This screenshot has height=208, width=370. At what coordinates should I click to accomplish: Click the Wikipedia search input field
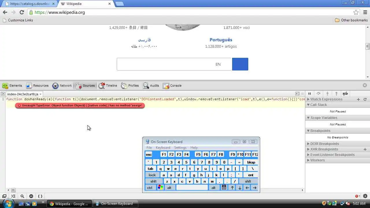click(174, 64)
